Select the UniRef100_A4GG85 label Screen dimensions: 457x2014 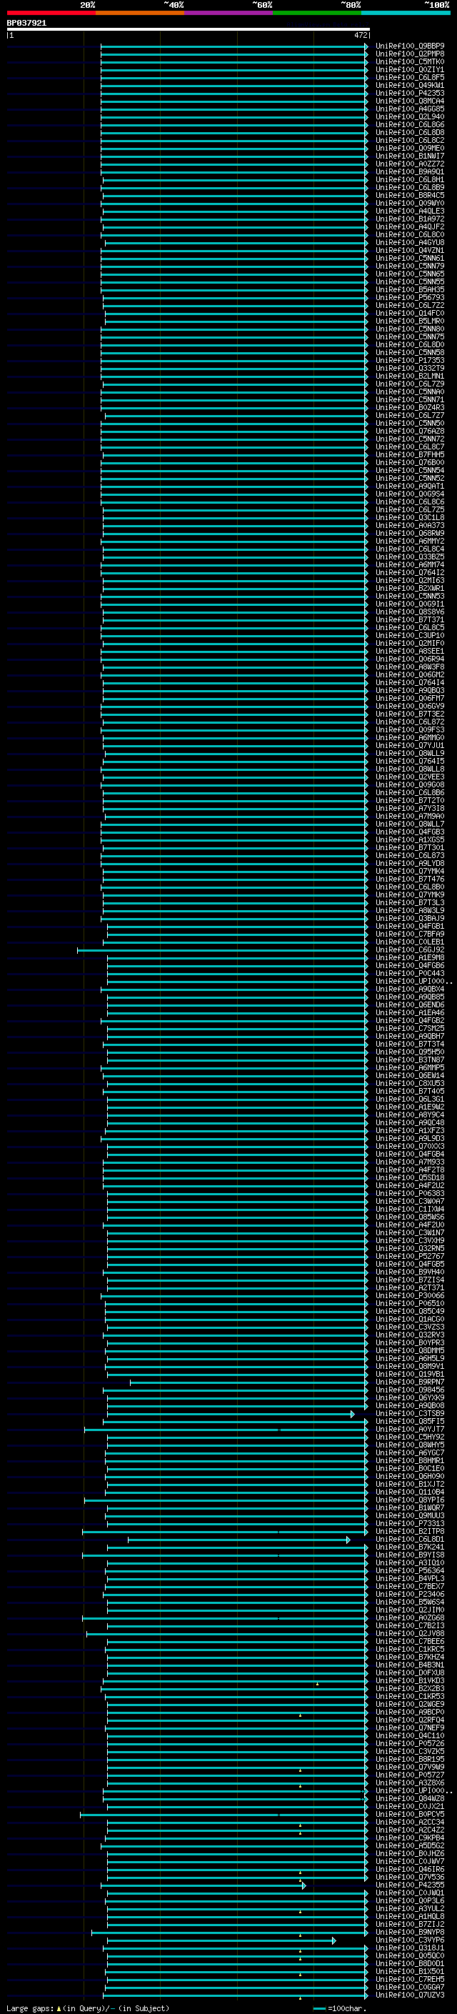(409, 109)
